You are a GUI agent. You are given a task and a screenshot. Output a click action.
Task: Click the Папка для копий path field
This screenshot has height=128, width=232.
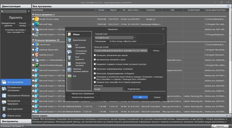(121, 51)
